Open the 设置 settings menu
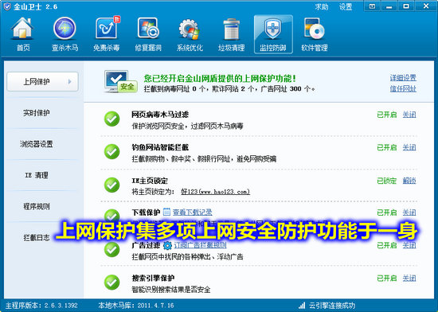This screenshot has width=438, height=312. point(346,6)
